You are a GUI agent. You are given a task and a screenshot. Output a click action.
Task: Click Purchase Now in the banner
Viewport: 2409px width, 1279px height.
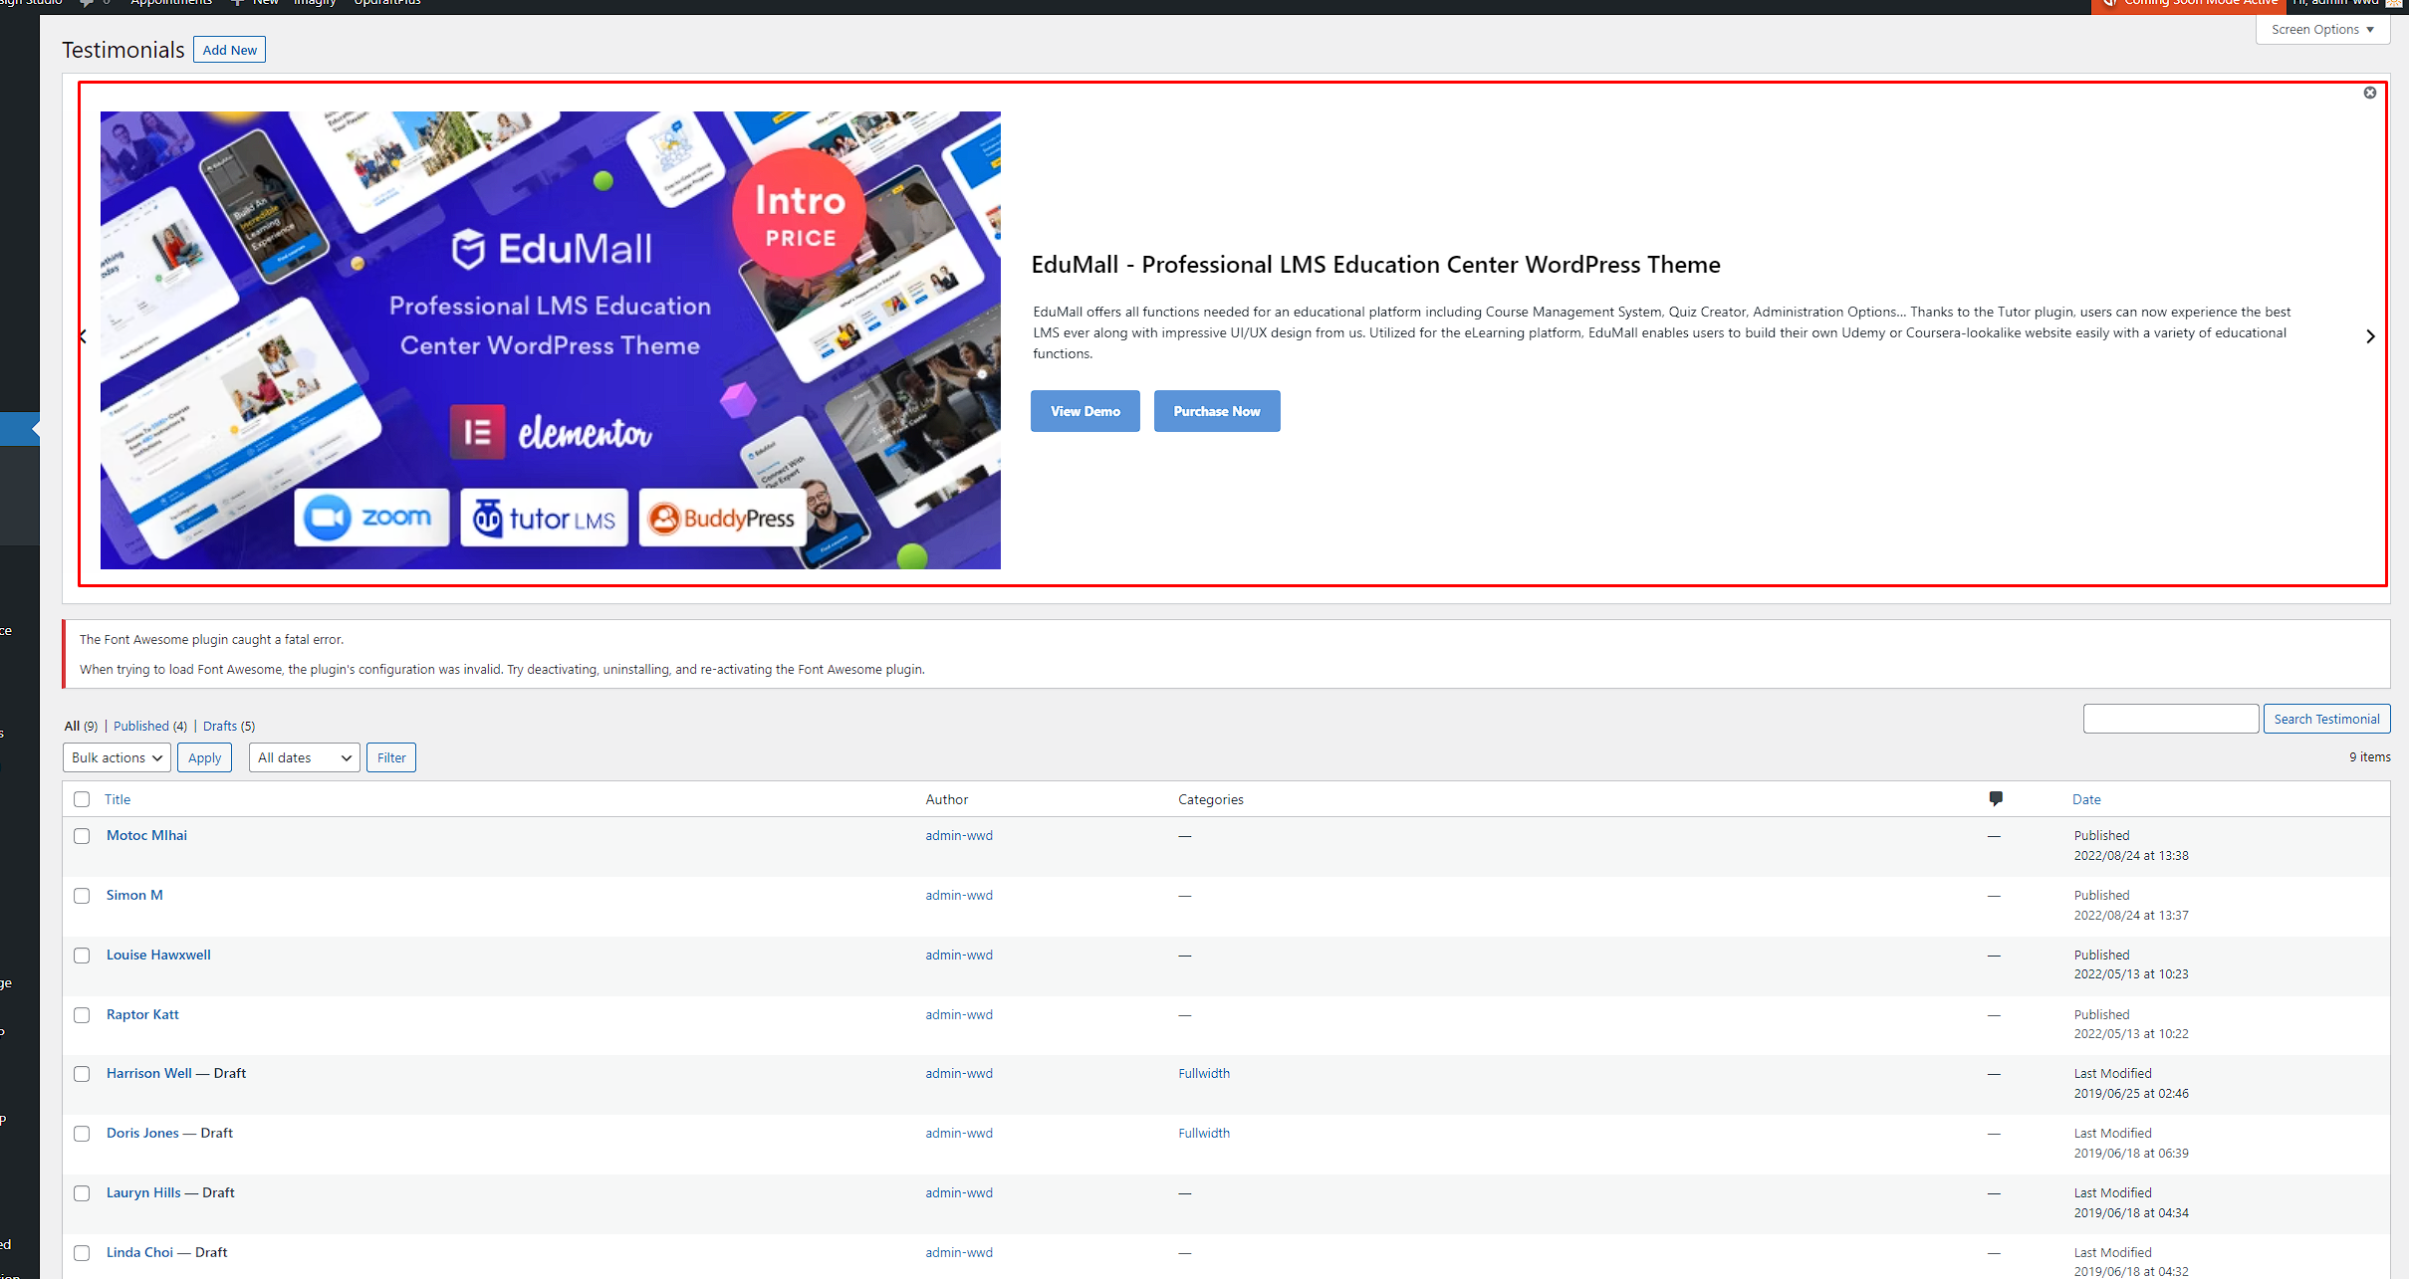[x=1216, y=411]
